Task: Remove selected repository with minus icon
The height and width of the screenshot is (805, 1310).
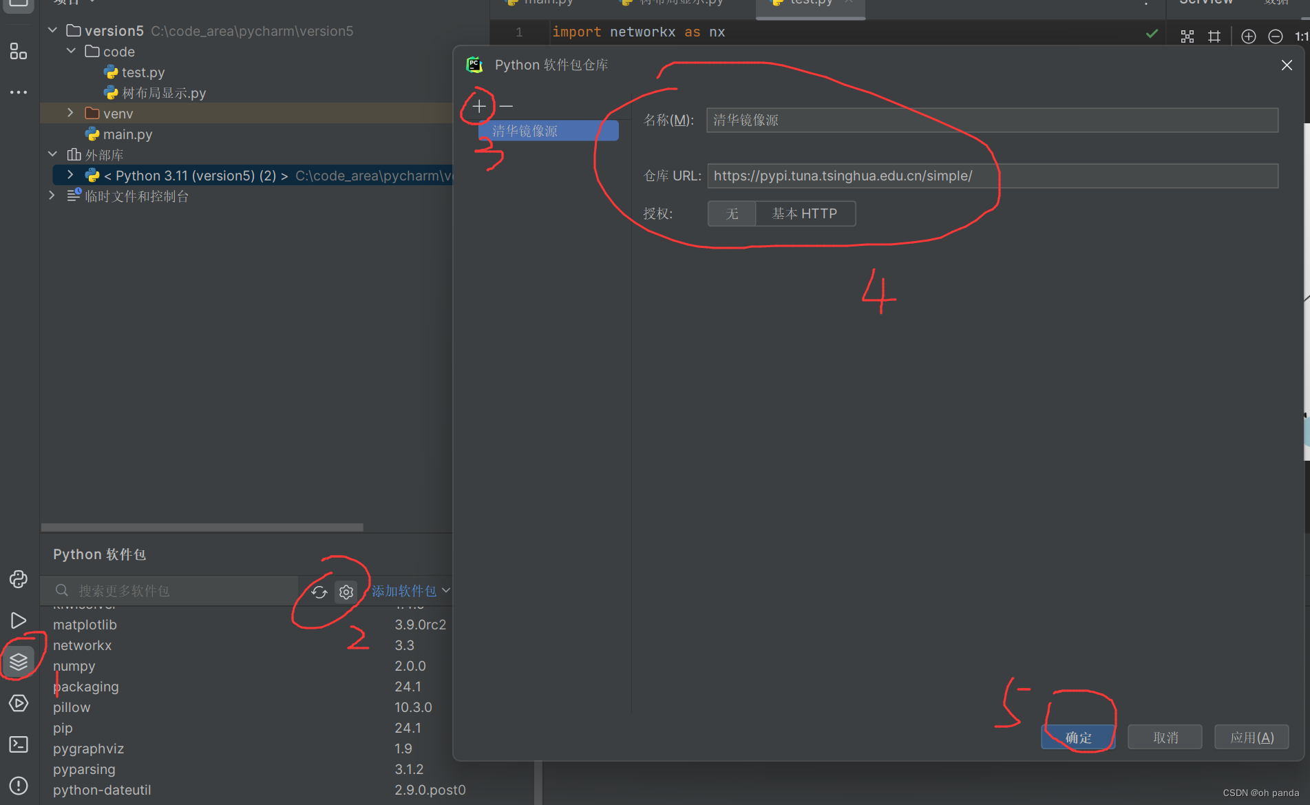Action: (506, 106)
